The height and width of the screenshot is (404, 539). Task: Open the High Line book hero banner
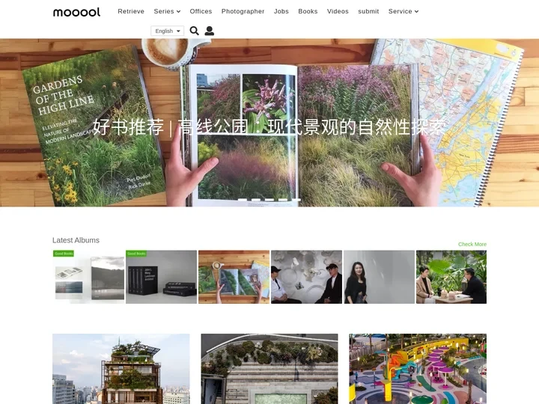pyautogui.click(x=269, y=123)
